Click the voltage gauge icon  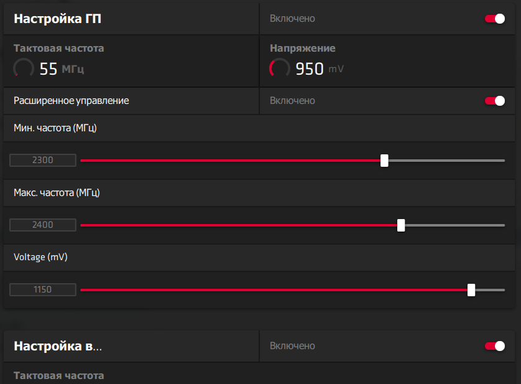tap(279, 68)
